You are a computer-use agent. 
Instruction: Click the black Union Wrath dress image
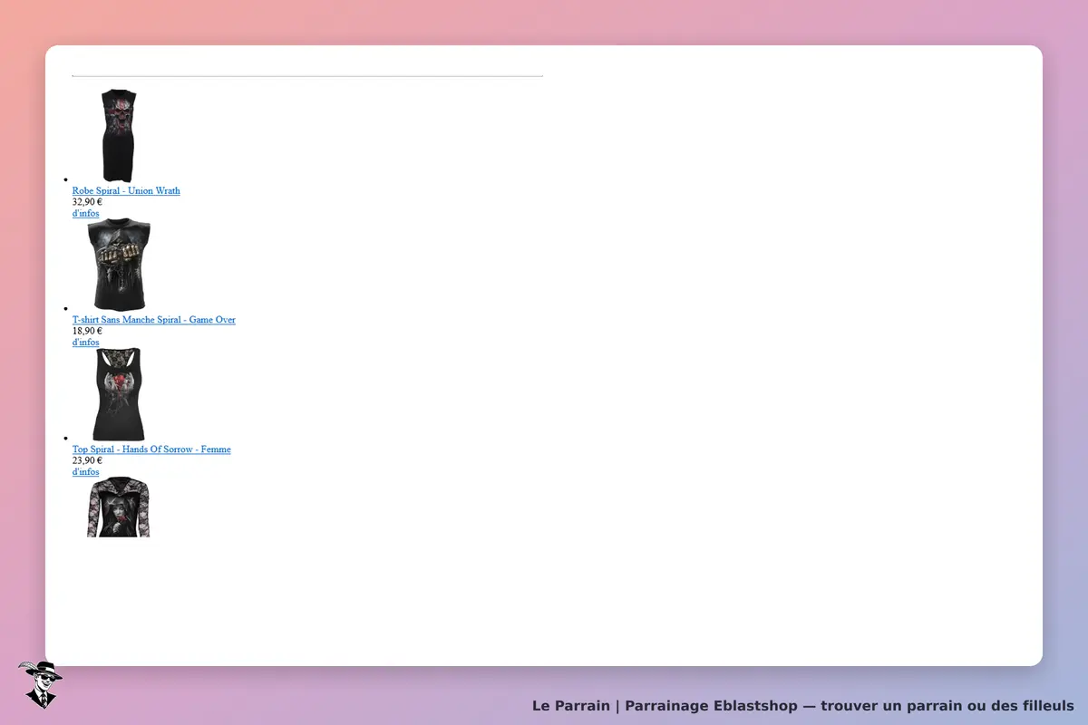point(119,136)
